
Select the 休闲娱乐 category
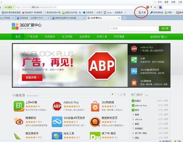point(50,37)
